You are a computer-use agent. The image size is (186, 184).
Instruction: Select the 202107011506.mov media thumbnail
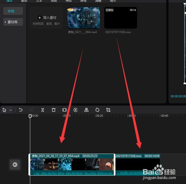click(121, 18)
